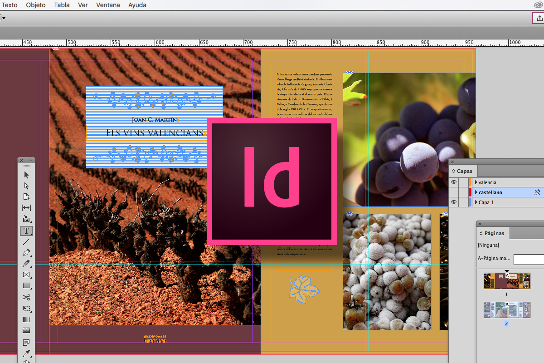This screenshot has width=544, height=363.
Task: Close the Capas panel
Action: (453, 162)
